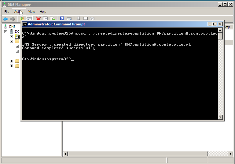The width and height of the screenshot is (235, 164).
Task: Toggle the Show/Hide Action Pane toolbar icon
Action: tap(69, 18)
